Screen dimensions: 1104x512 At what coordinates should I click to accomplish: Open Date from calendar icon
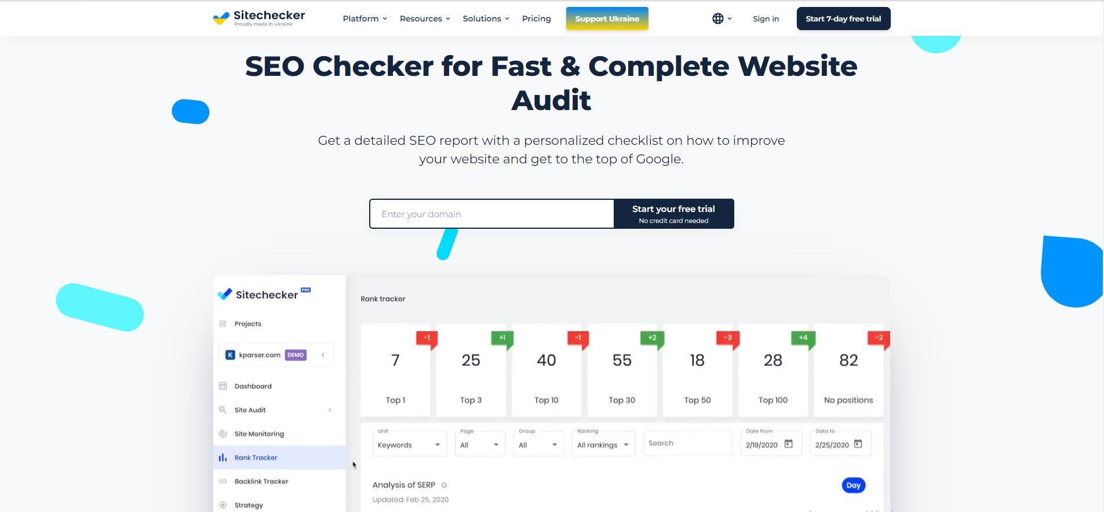[788, 444]
